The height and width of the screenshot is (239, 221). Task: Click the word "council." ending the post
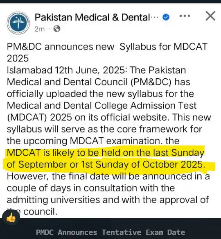[41, 212]
